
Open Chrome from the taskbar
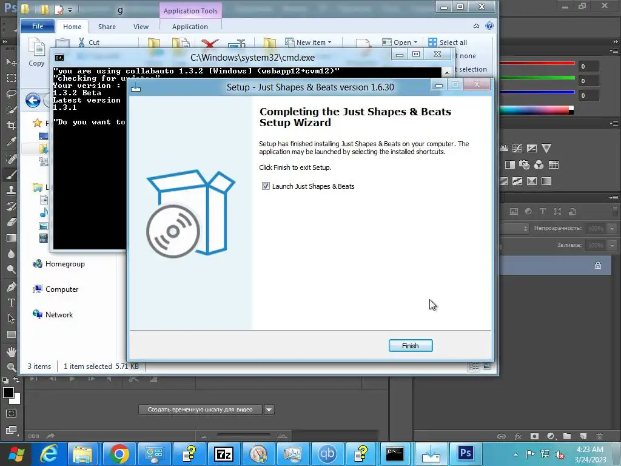pos(119,454)
